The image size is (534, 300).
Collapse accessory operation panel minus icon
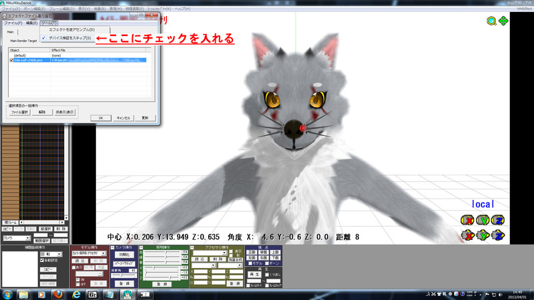coord(192,247)
